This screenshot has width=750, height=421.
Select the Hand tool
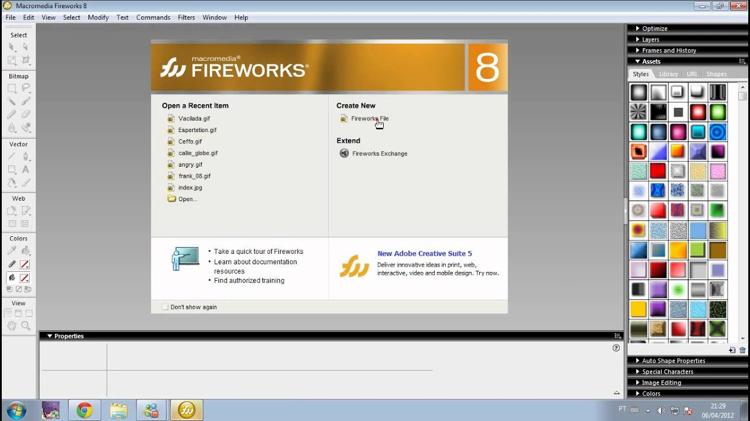[x=12, y=326]
